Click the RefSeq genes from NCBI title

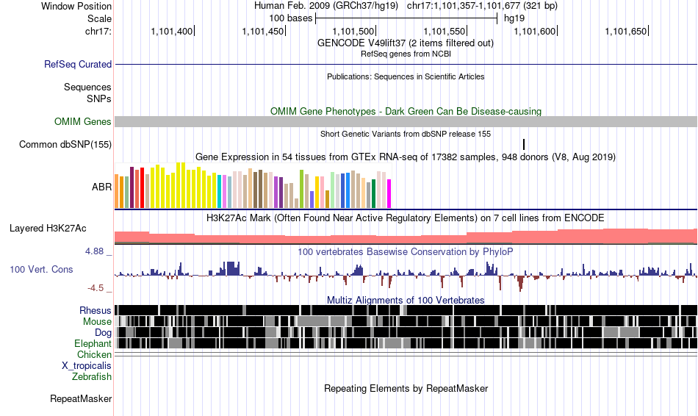pos(406,54)
